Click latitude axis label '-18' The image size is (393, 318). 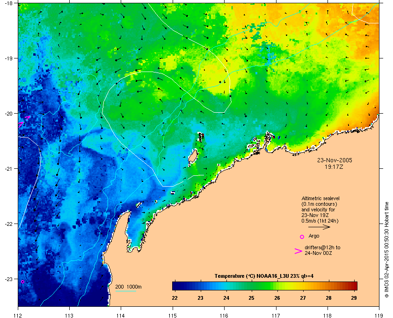[8, 3]
